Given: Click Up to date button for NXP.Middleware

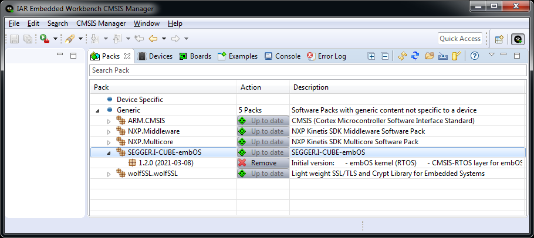Looking at the screenshot, I should pos(263,131).
